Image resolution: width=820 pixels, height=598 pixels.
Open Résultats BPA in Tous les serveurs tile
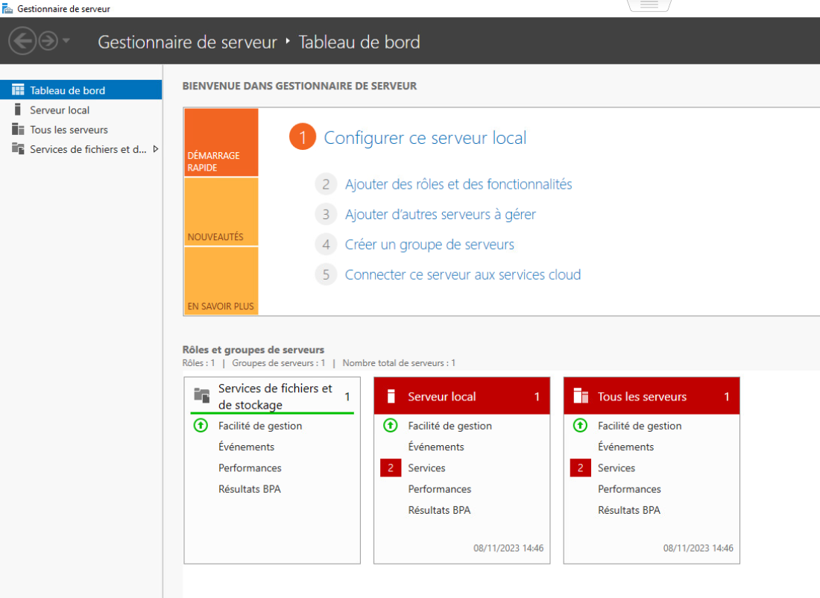pyautogui.click(x=629, y=509)
